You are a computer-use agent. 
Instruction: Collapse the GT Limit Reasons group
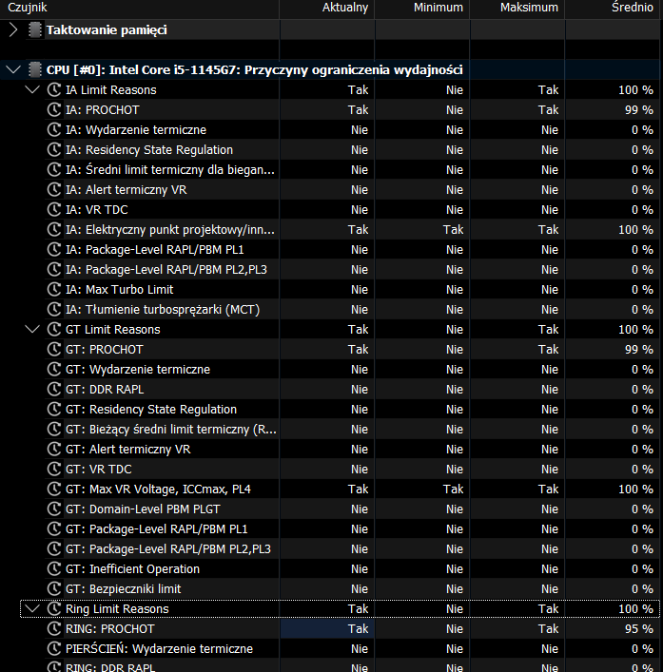(32, 329)
